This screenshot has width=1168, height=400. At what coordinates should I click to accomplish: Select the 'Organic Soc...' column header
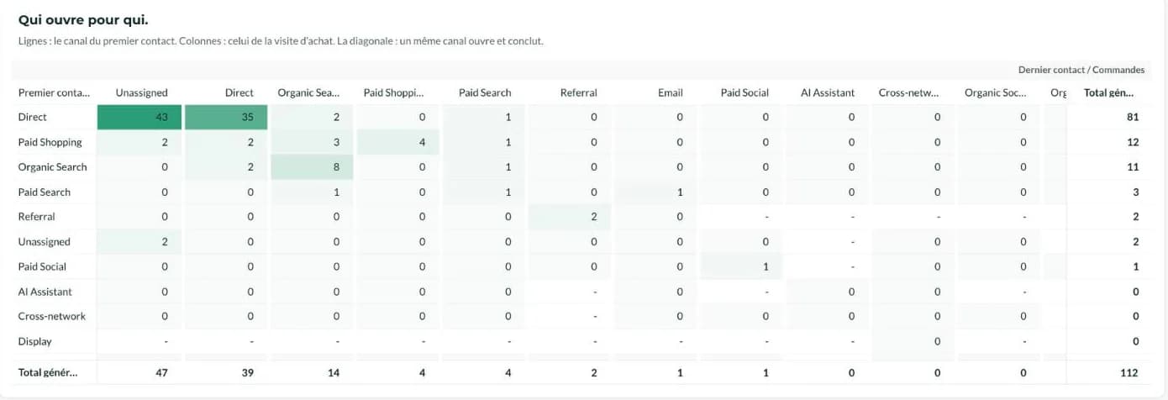(995, 92)
